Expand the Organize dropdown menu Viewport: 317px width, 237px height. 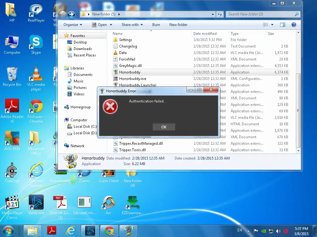(73, 25)
